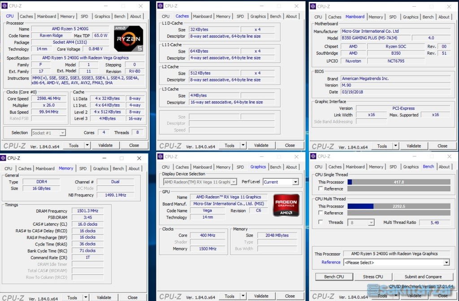Close the window showing the Graphics tab
Viewport: 459px width, 301px height.
click(296, 156)
